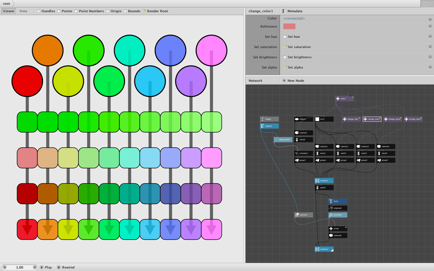Open the Reference color swatch

289,26
